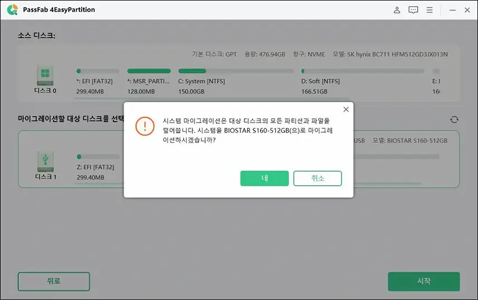Click the orange warning exclamation icon
This screenshot has width=478, height=300.
coord(145,126)
